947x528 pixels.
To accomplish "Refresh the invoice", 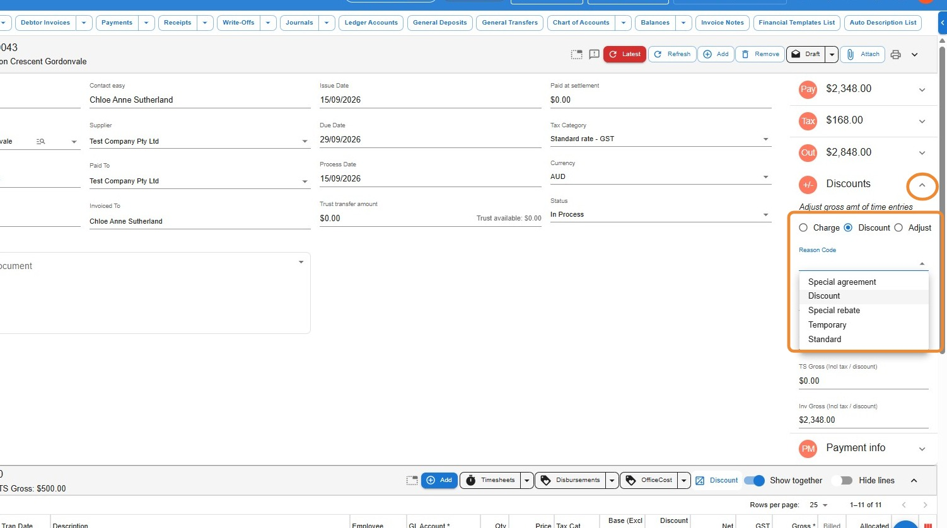I will [x=672, y=54].
